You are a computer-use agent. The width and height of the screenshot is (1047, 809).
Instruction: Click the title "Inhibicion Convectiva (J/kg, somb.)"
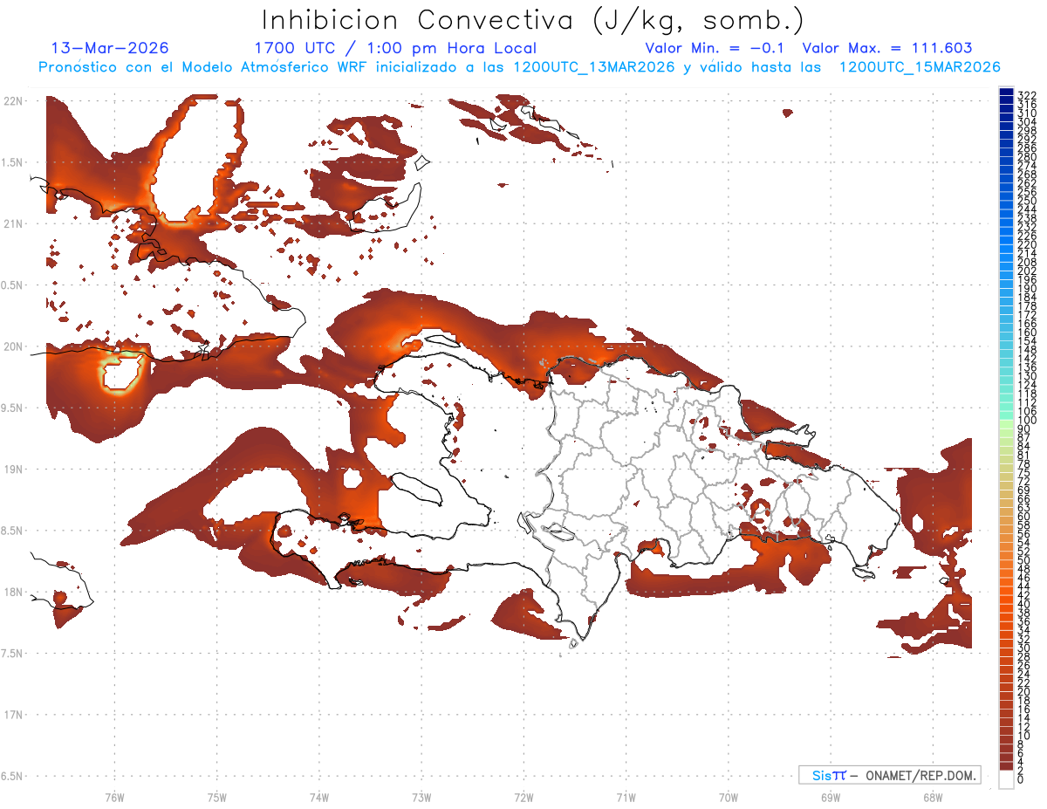pos(533,20)
